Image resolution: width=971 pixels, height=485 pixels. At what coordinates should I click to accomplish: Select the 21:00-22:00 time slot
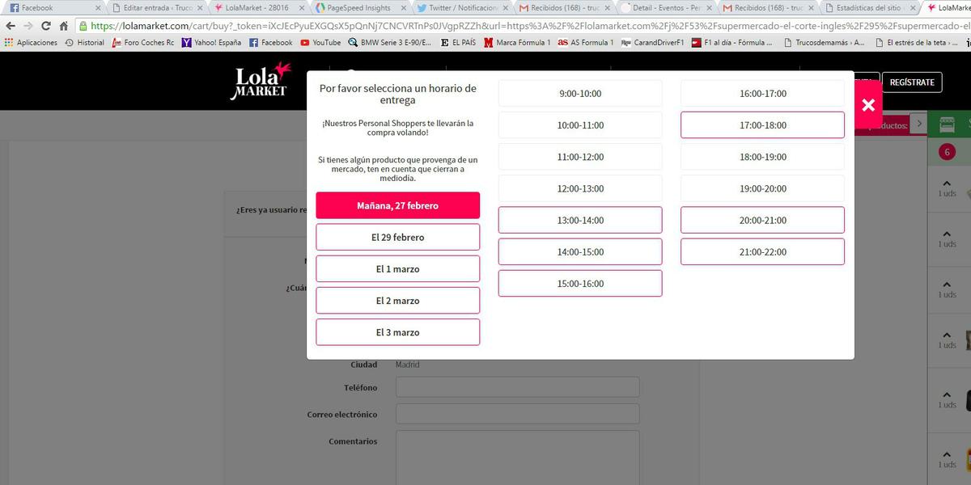coord(762,251)
